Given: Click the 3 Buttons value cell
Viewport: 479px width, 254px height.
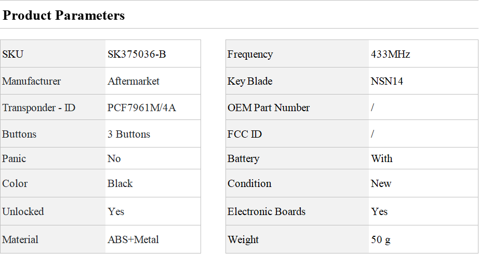Looking at the screenshot, I should click(153, 133).
